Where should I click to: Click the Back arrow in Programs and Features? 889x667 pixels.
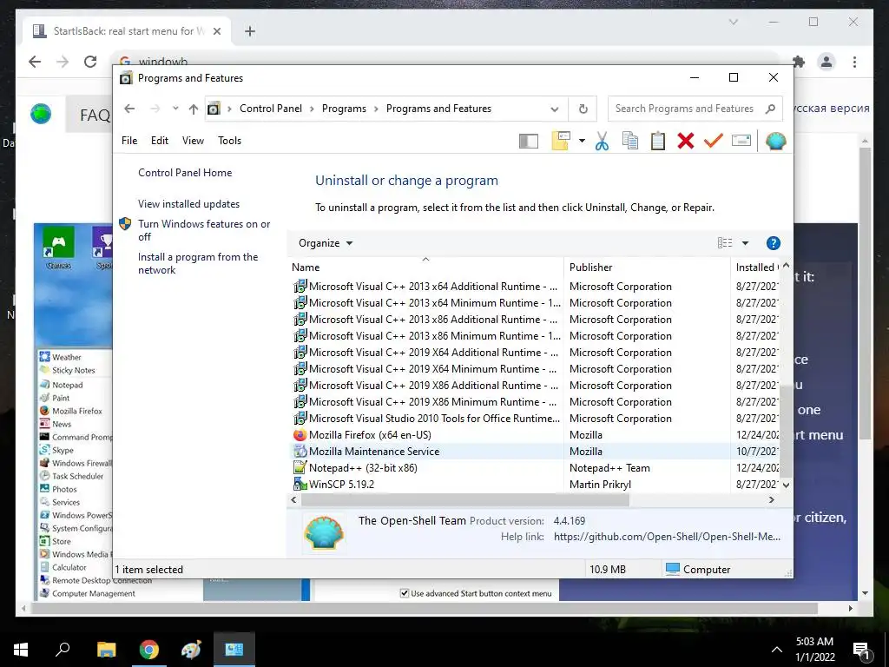point(129,109)
